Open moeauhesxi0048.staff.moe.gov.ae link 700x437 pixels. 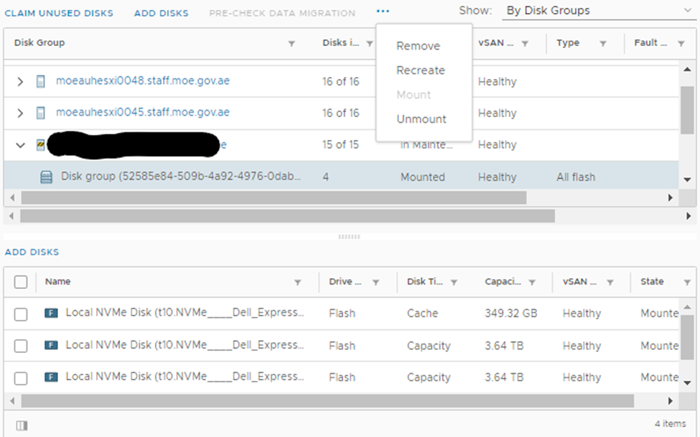pos(143,81)
